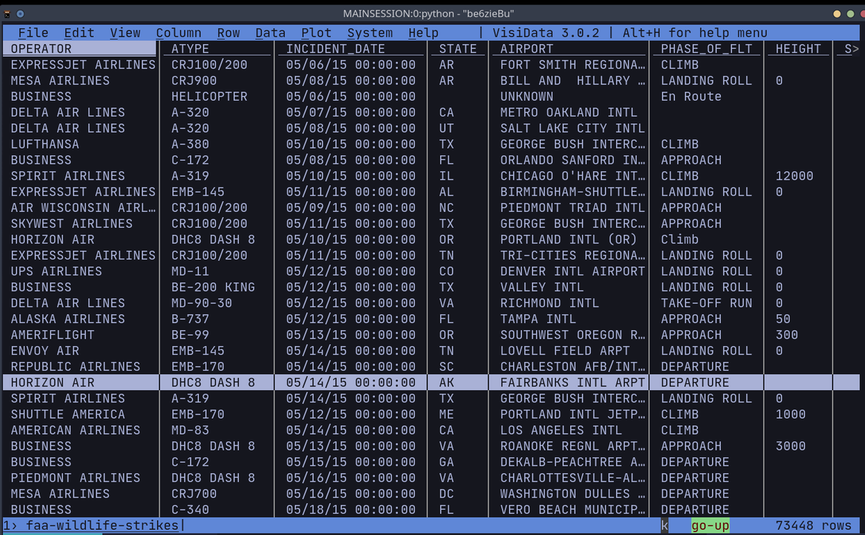865x535 pixels.
Task: Click the A-380 aircraft type cell
Action: pyautogui.click(x=190, y=143)
